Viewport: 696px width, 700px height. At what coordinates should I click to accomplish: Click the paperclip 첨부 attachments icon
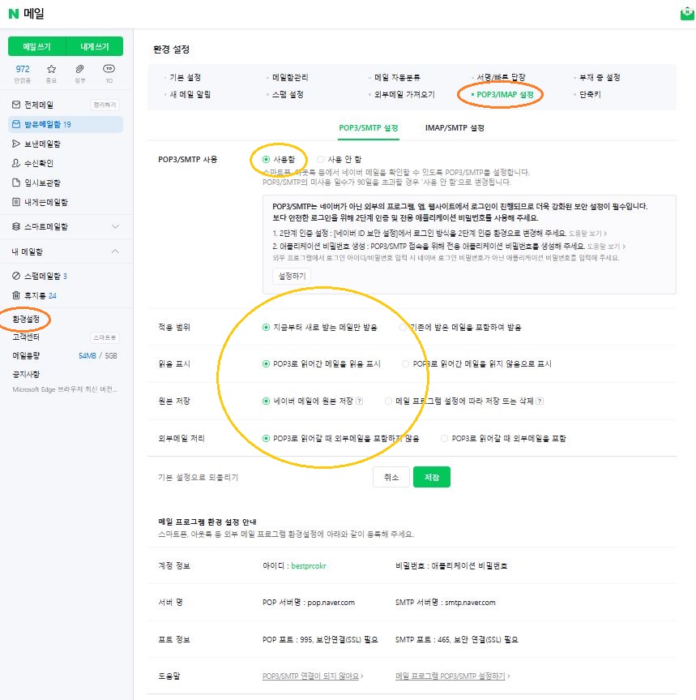tap(79, 70)
